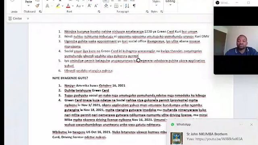Open Change Case Aa menu
The image size is (258, 145).
click(x=79, y=6)
